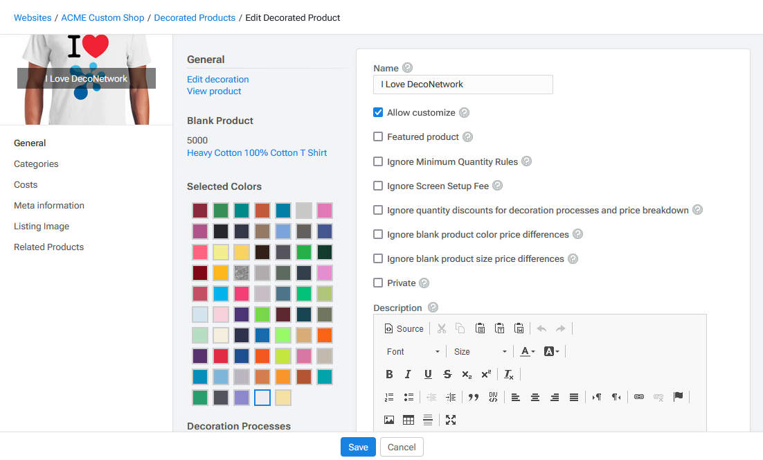Align text right

click(555, 397)
